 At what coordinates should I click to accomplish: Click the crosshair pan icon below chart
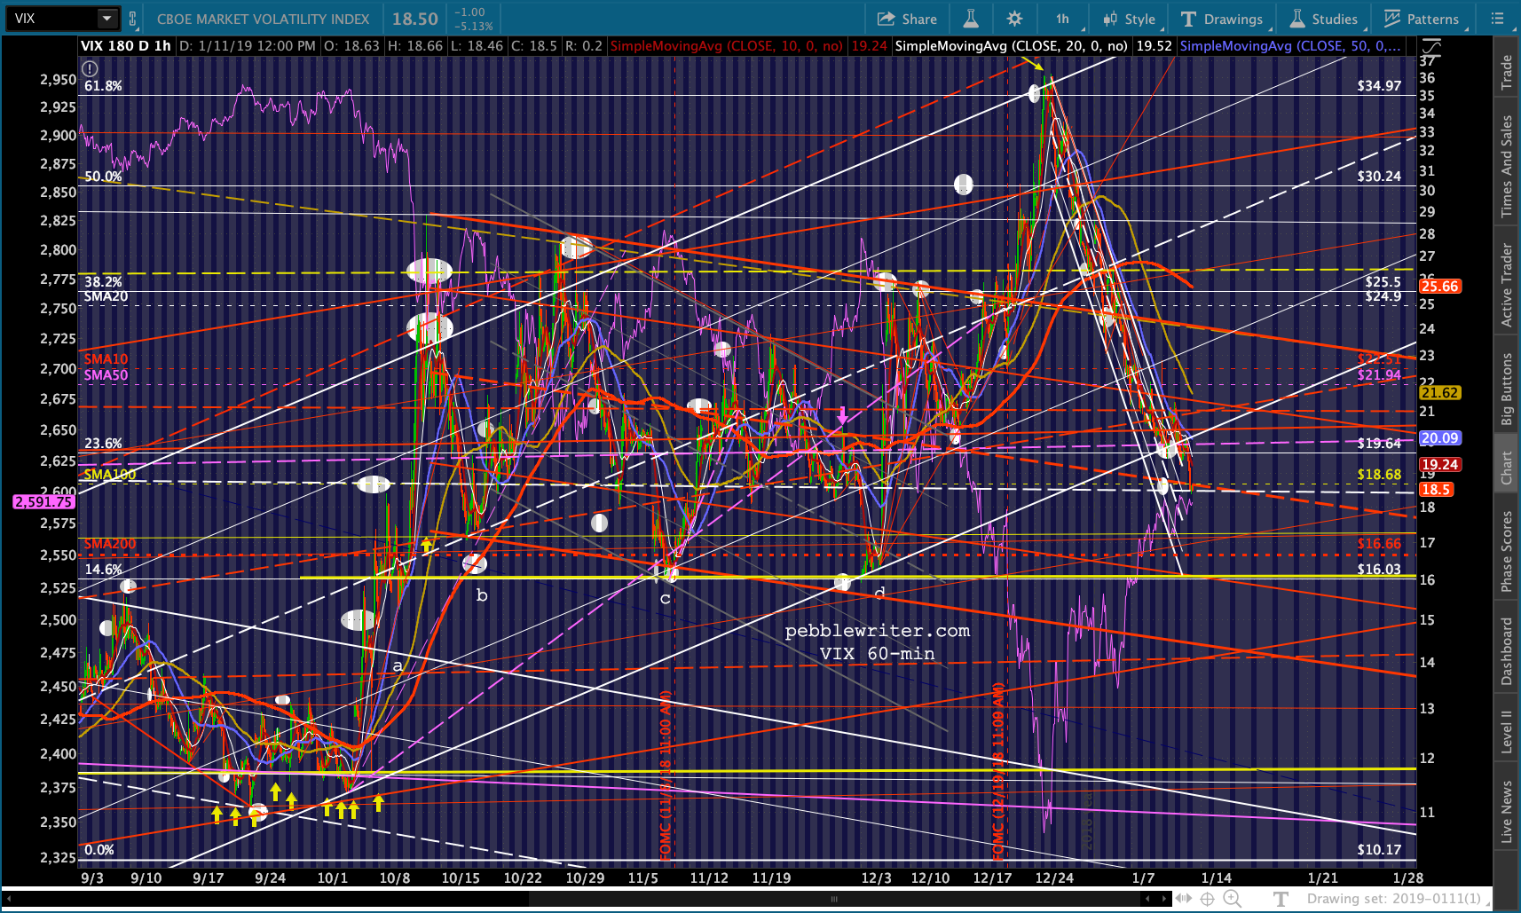tap(1208, 899)
